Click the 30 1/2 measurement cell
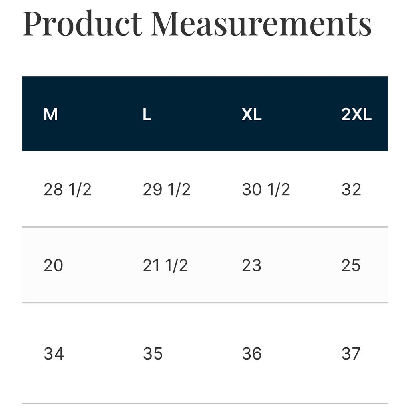The image size is (410, 410). point(266,189)
